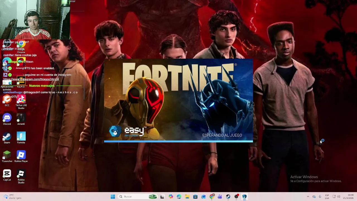This screenshot has width=357, height=201.
Task: Click the taskbar Buscar search box
Action: (138, 197)
